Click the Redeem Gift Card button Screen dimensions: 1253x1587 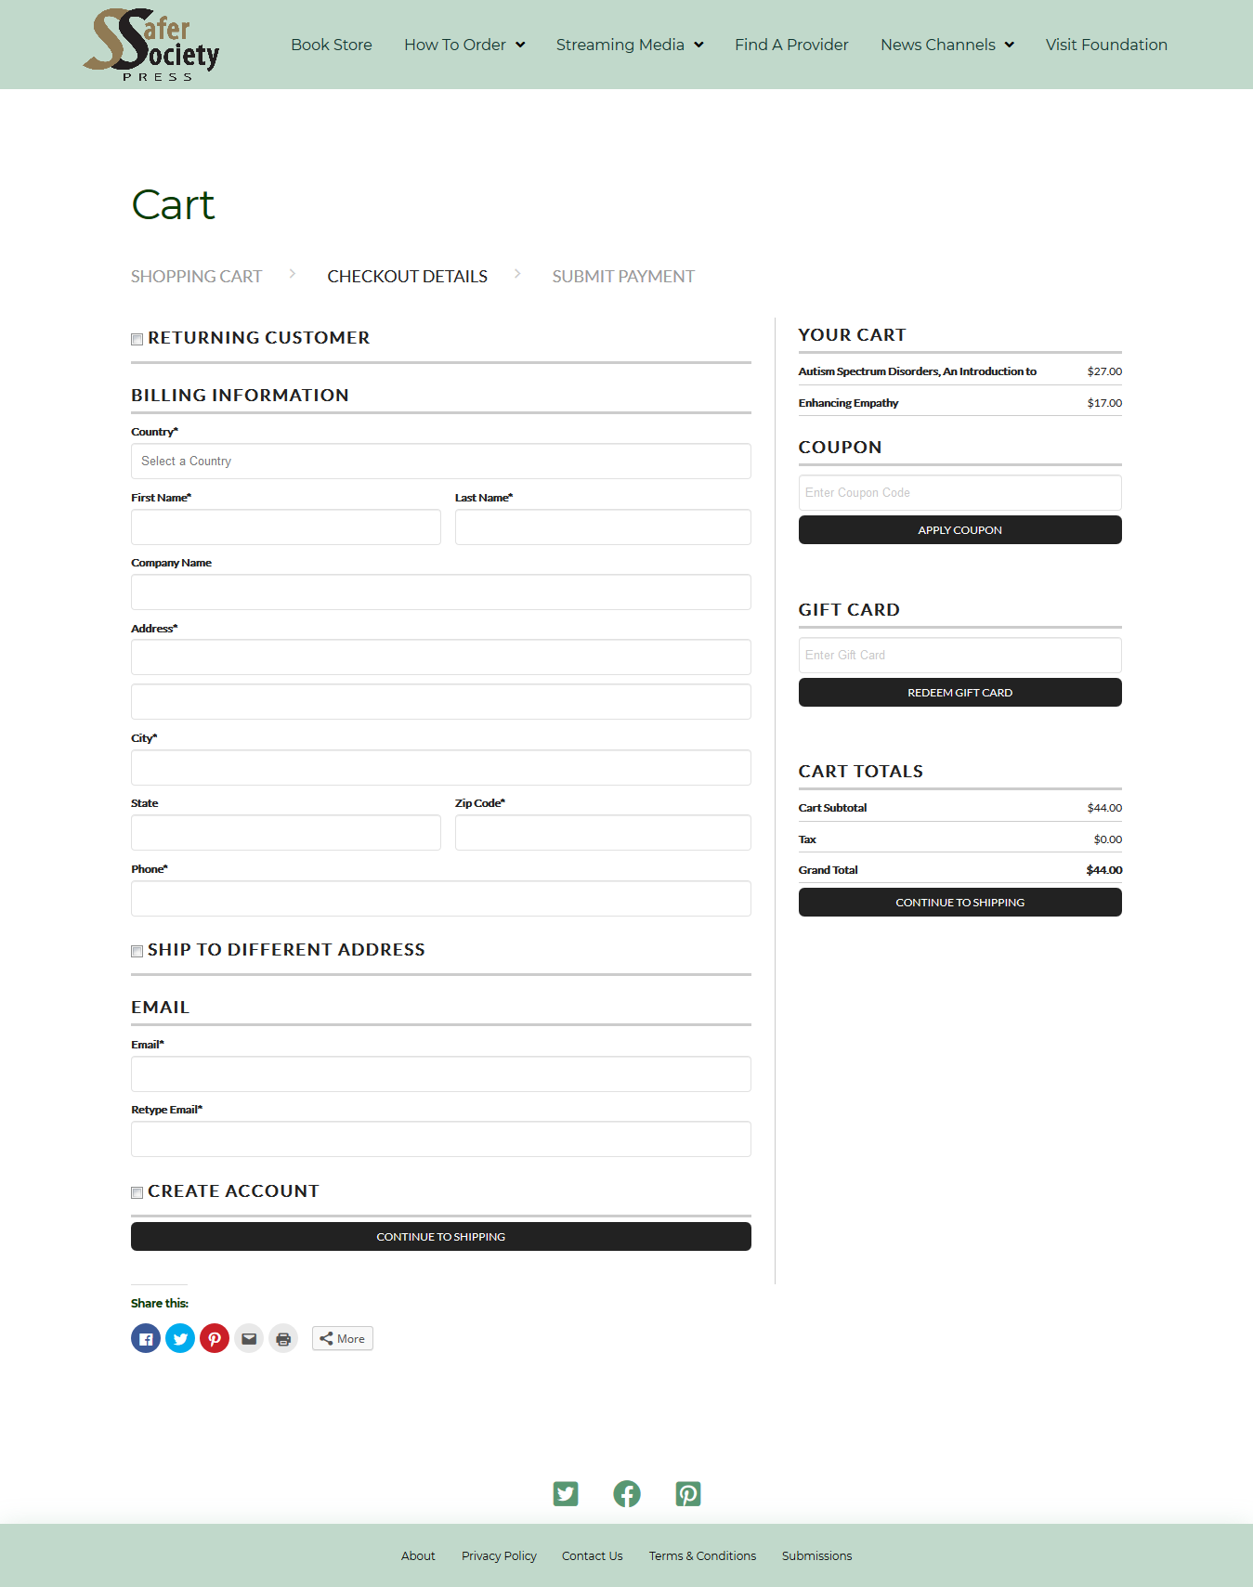[x=959, y=693]
